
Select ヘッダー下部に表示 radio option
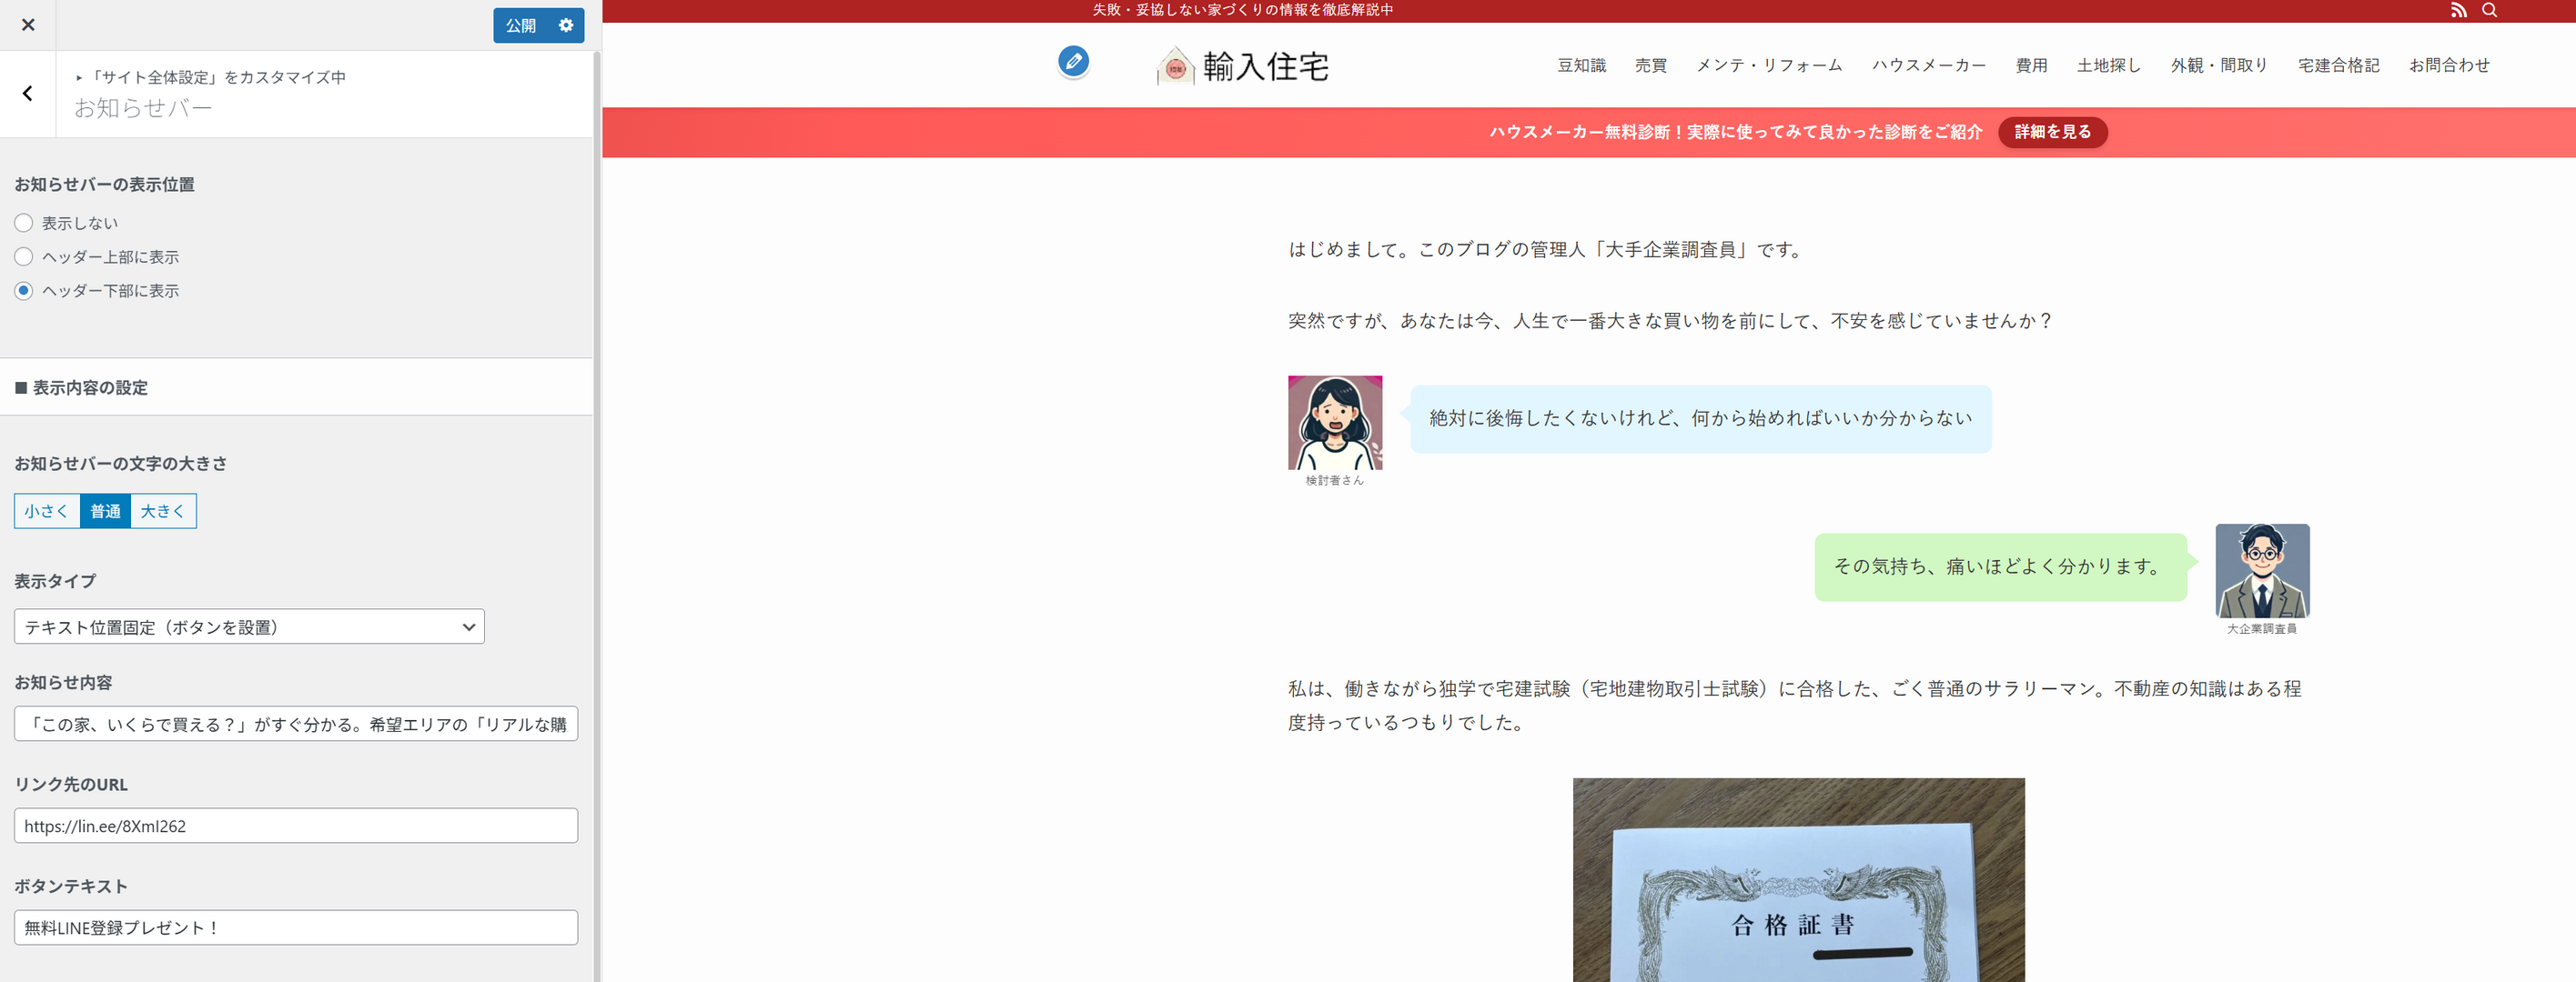(x=24, y=291)
